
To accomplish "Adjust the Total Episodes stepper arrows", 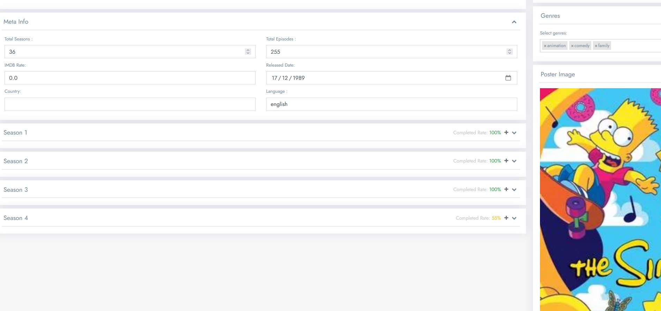I will click(x=509, y=52).
